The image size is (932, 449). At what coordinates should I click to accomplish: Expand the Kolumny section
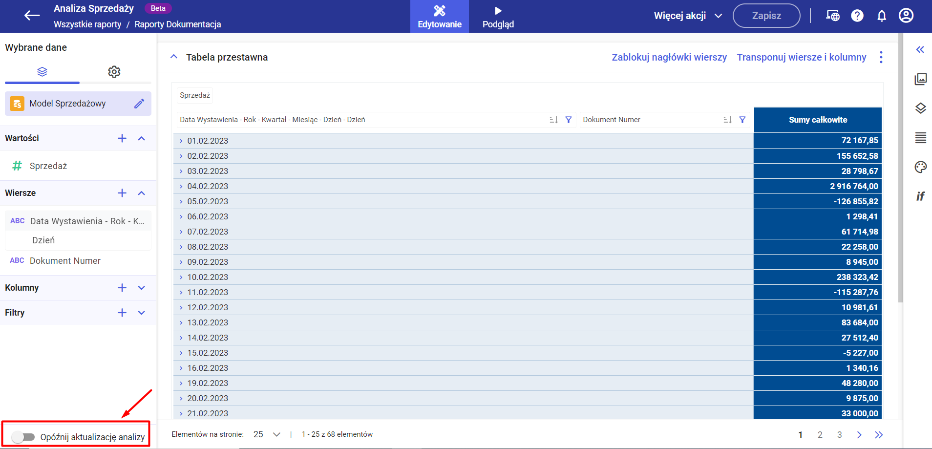point(142,288)
